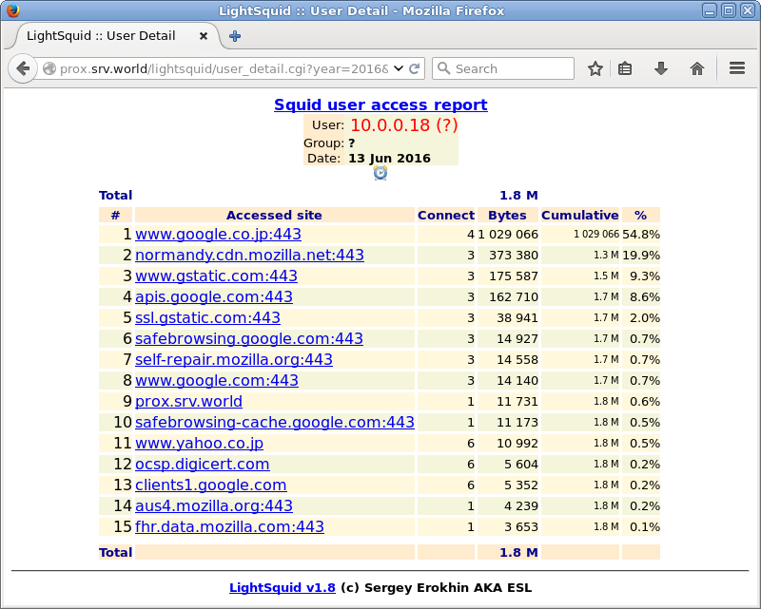Click the Cumulative column header
Image resolution: width=761 pixels, height=609 pixels.
point(580,216)
